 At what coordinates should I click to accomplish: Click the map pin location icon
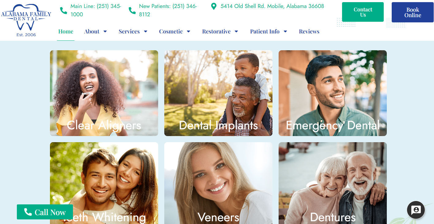coord(214,6)
